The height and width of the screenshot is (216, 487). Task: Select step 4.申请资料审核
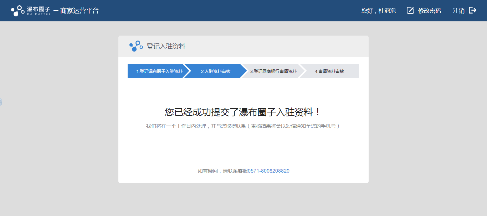point(329,71)
